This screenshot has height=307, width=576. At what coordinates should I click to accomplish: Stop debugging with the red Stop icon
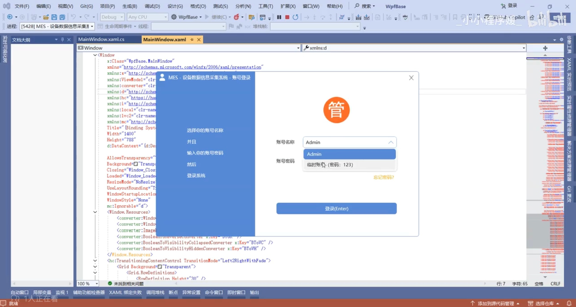[287, 17]
